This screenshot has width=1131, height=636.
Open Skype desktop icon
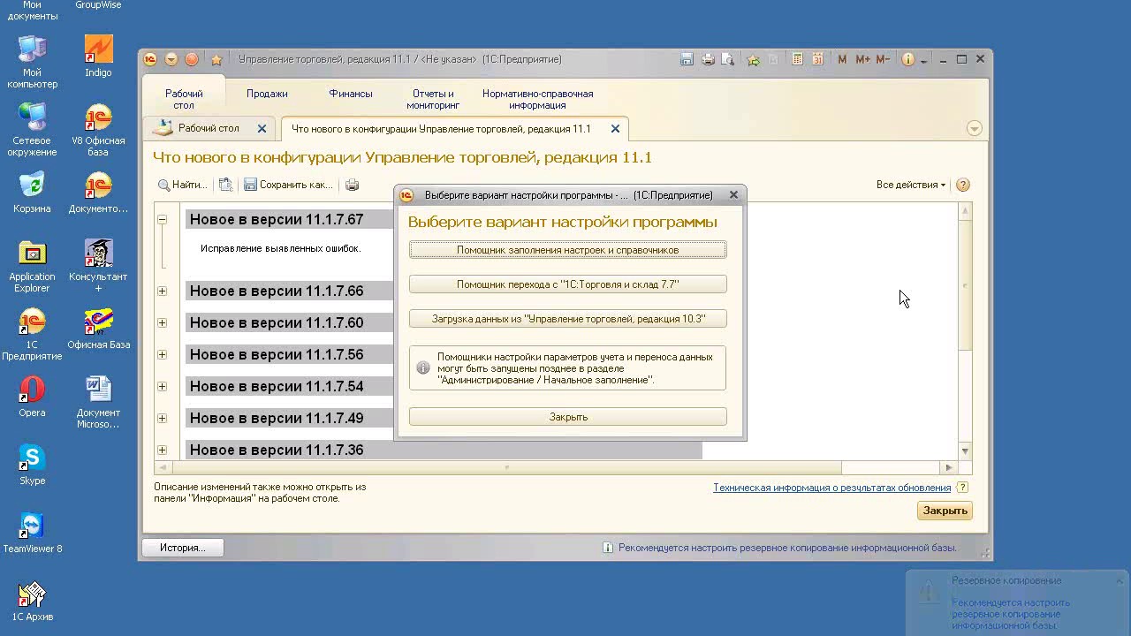click(32, 465)
